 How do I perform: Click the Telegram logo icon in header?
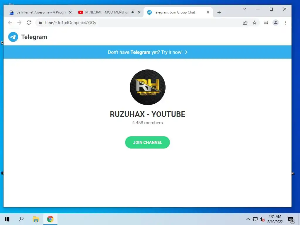pos(13,37)
